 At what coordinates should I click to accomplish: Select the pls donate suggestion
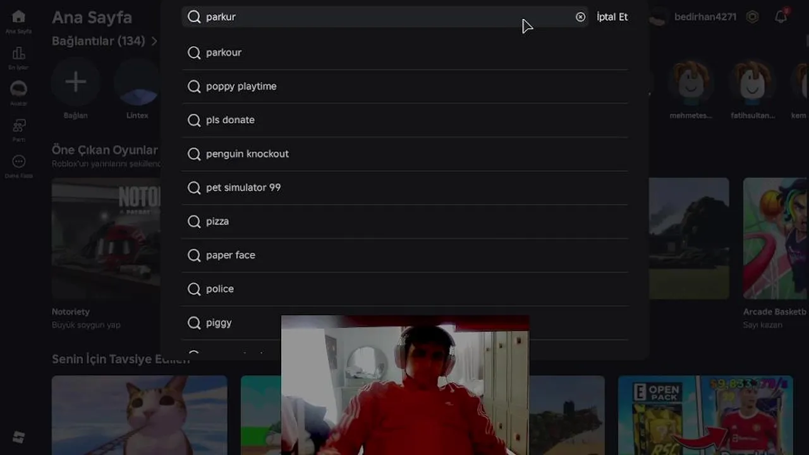pos(404,120)
